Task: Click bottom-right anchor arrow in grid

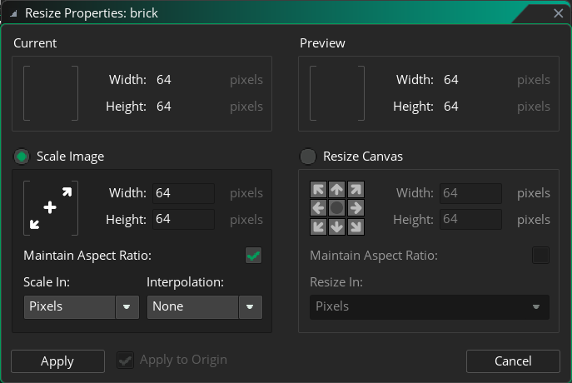Action: tap(356, 226)
